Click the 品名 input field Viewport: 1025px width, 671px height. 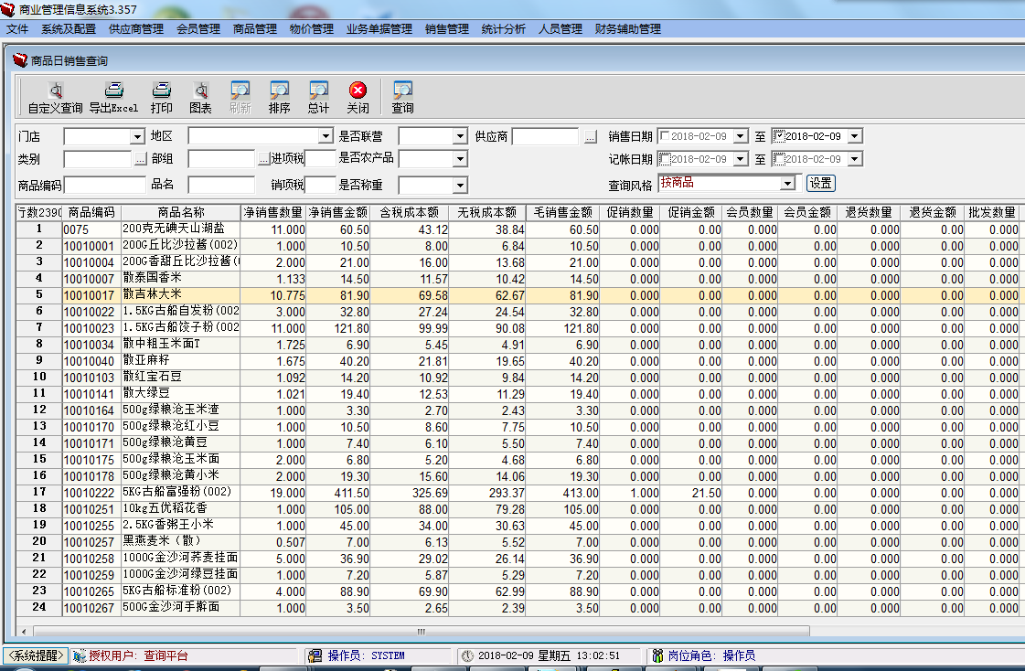pyautogui.click(x=221, y=185)
